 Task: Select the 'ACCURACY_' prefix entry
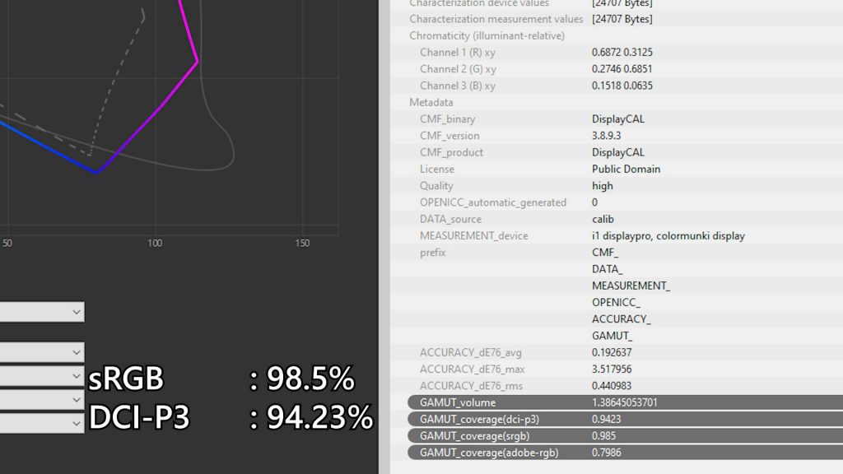click(621, 318)
